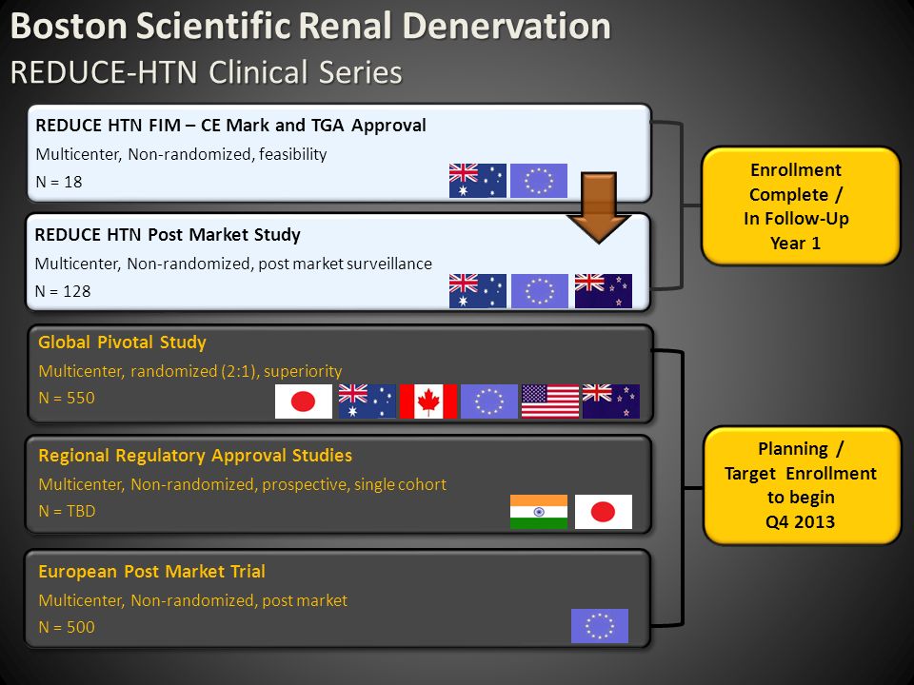914x685 pixels.
Task: Click the value 'N = TBD'
Action: (x=67, y=511)
